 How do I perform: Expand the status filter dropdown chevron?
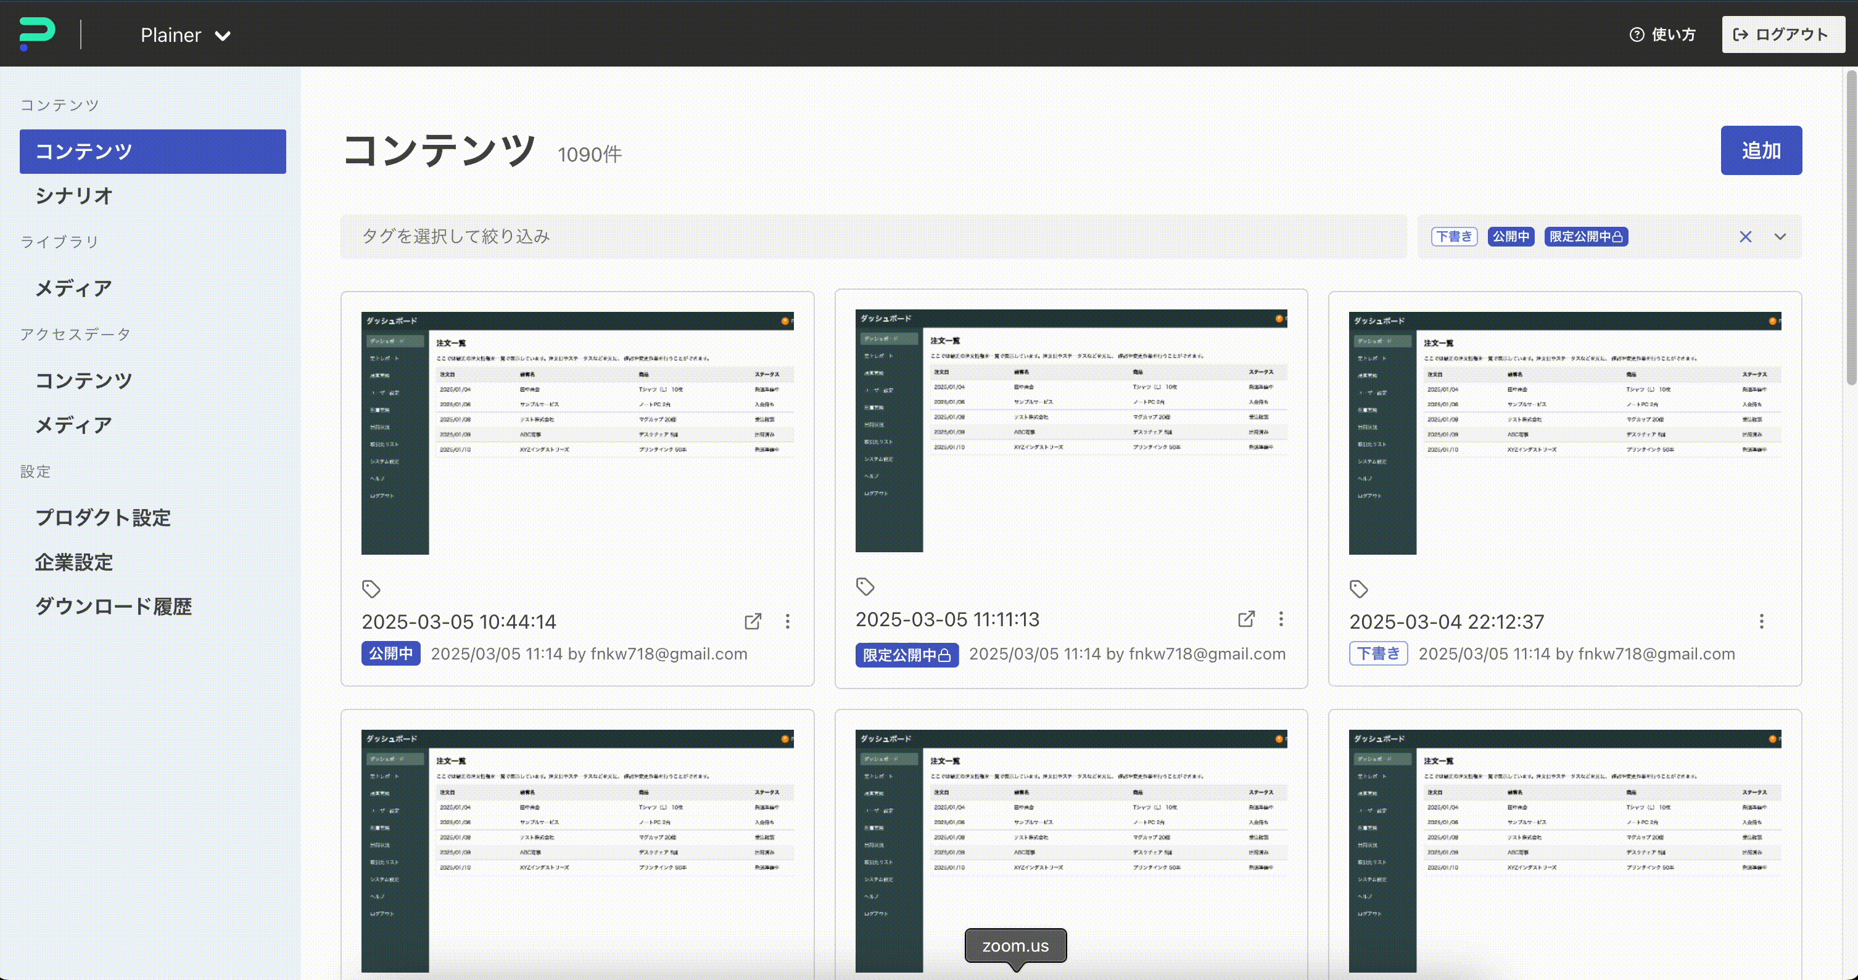[x=1780, y=236]
